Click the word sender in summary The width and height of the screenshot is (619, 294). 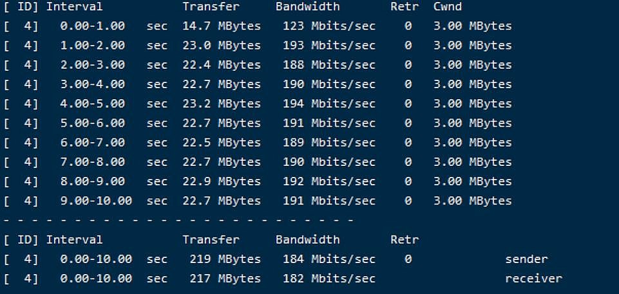(527, 259)
